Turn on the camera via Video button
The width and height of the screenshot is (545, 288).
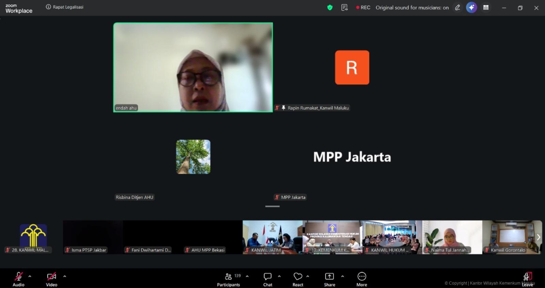pos(51,278)
